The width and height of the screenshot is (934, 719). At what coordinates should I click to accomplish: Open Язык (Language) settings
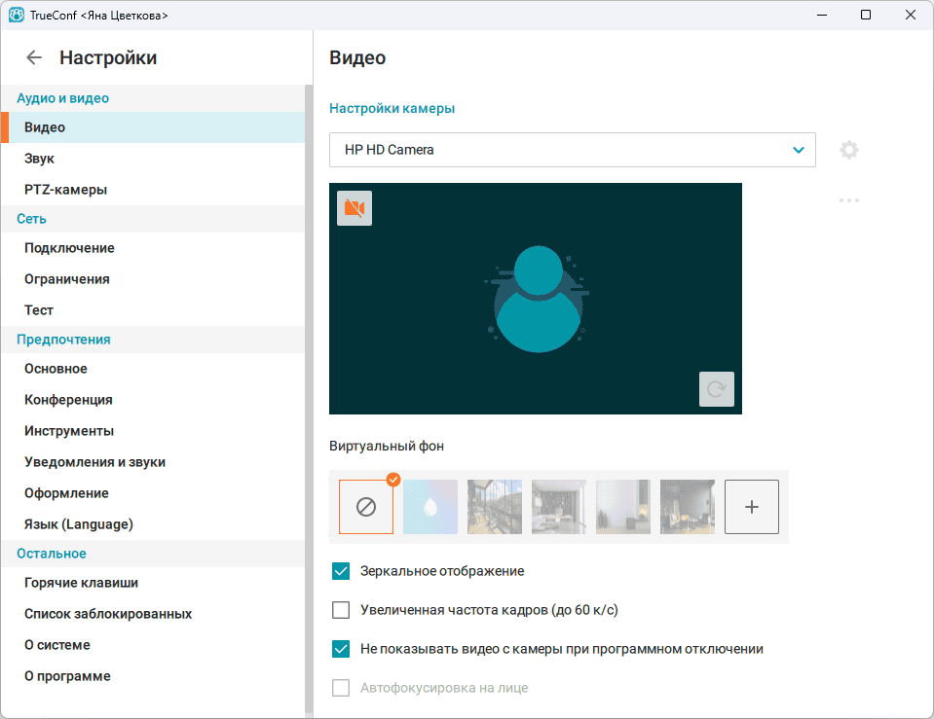(x=153, y=524)
